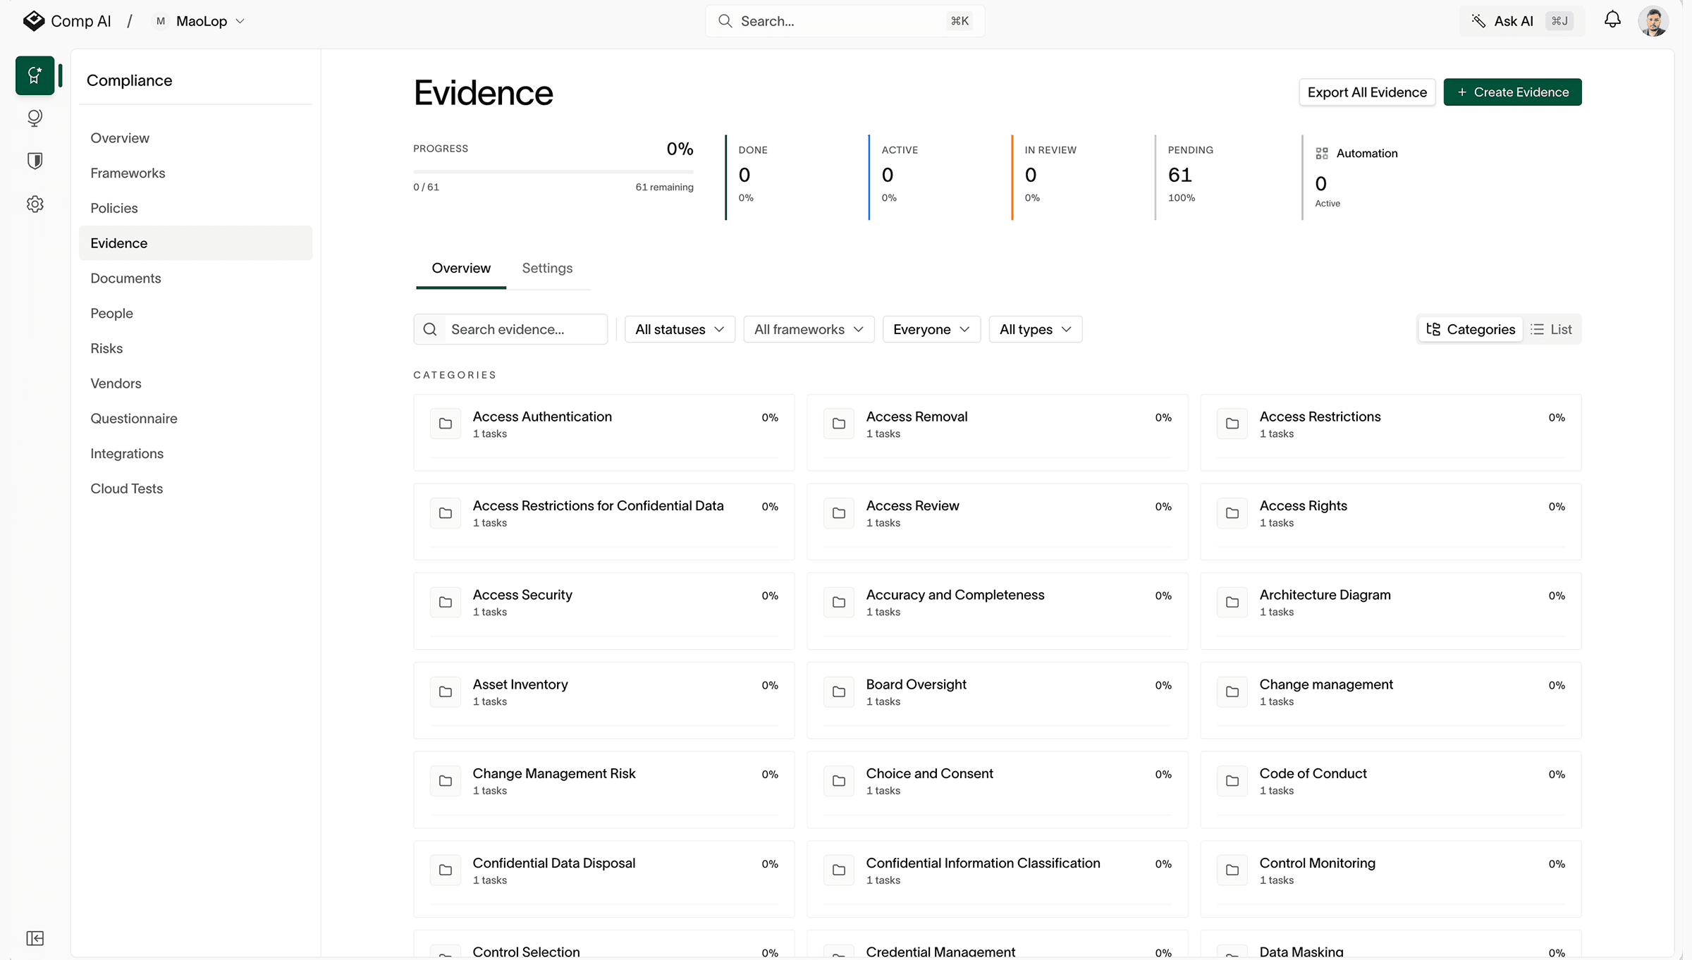Open the All frameworks dropdown

coord(809,329)
